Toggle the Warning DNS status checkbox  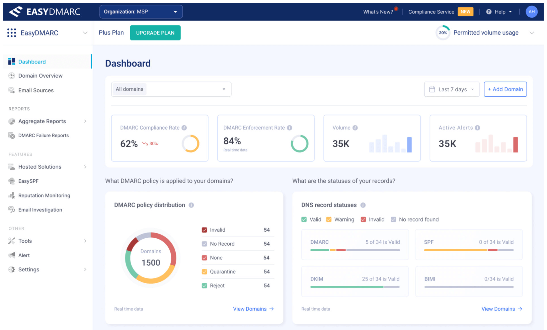(329, 220)
